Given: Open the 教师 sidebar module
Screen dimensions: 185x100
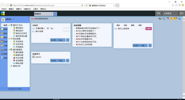Looking at the screenshot, I should coord(4,29).
